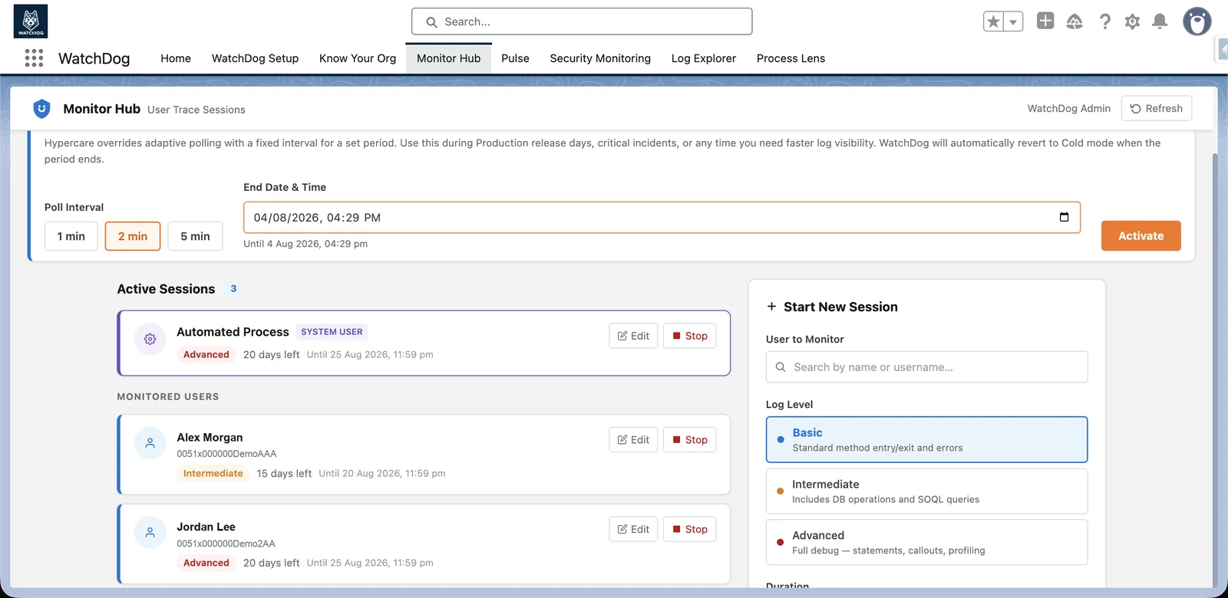The height and width of the screenshot is (598, 1228).
Task: Click the End Date & Time field
Action: point(662,218)
